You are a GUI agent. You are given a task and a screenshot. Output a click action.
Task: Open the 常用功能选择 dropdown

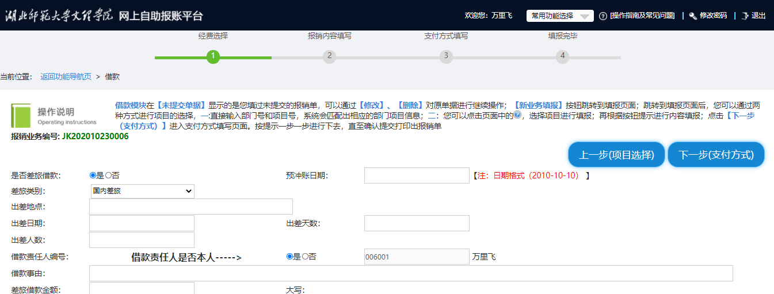(559, 16)
